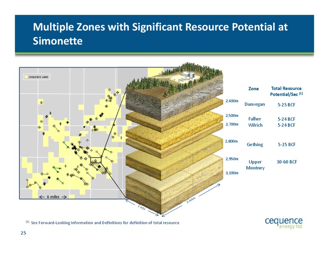Viewport: 329px width, 254px height.
Task: Click the 'Dunvegan' zone name
Action: [255, 105]
